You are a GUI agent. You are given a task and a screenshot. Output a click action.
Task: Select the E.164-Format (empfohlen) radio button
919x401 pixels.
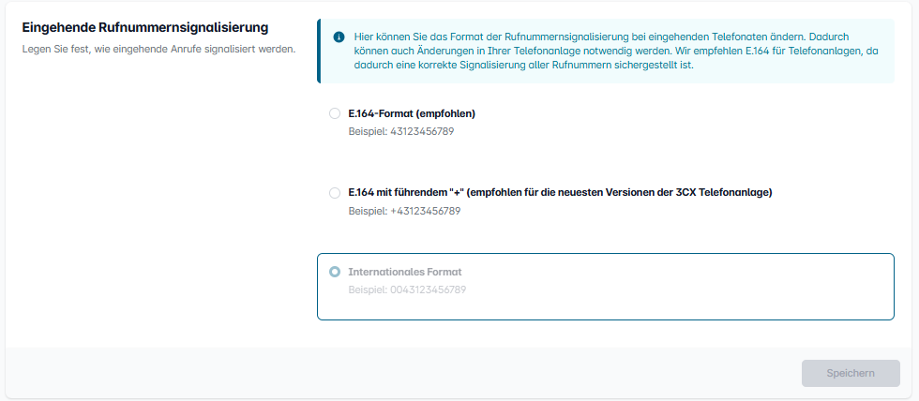click(x=335, y=113)
